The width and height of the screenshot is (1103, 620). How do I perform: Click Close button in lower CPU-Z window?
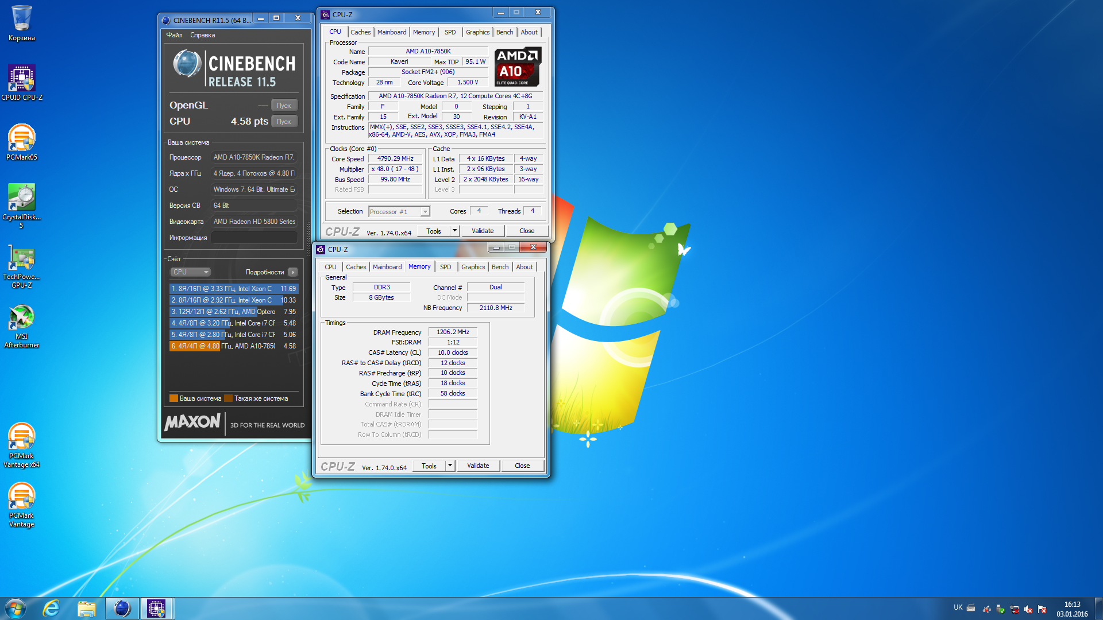click(x=522, y=466)
